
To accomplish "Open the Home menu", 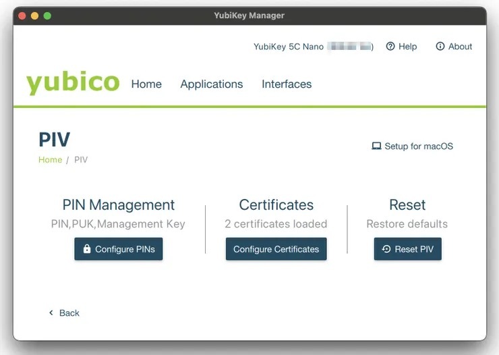I will tap(146, 84).
